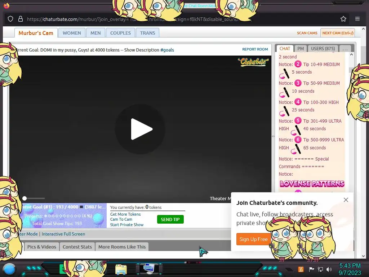Click the pink number 5 badge in chat
The height and width of the screenshot is (277, 369).
(x=298, y=120)
